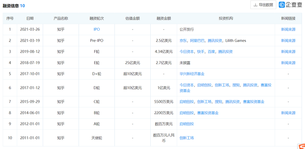Select the 数百万美元 amount cell
Image resolution: width=305 pixels, height=149 pixels.
click(x=164, y=124)
